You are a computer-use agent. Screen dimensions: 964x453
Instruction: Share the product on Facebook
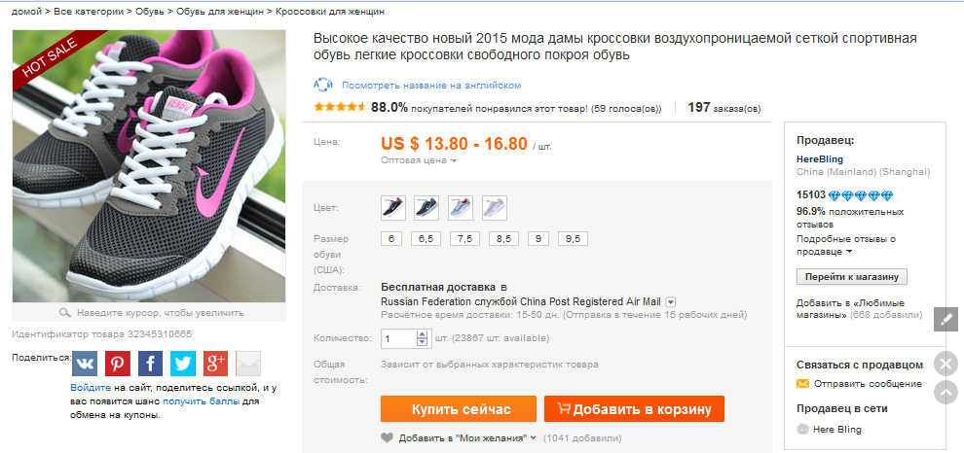(150, 364)
